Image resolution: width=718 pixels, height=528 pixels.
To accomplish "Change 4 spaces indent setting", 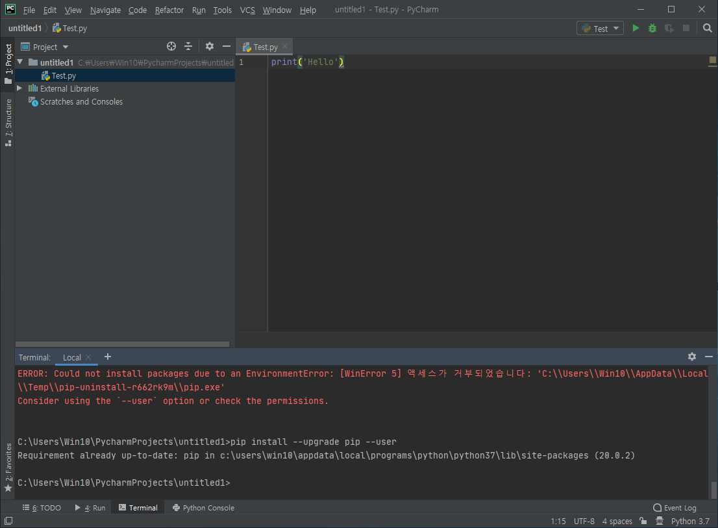I will pos(617,521).
